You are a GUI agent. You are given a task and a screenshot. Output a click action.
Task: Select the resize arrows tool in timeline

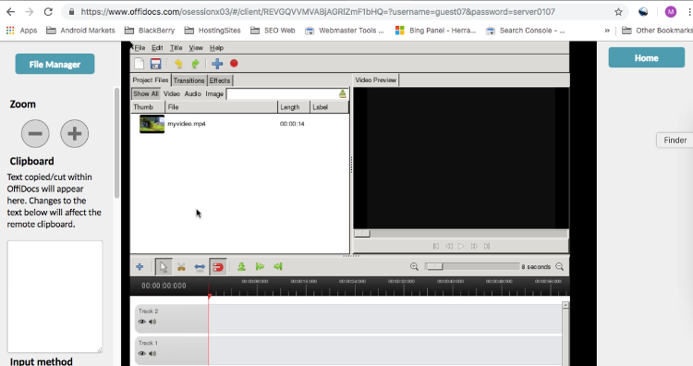click(200, 267)
